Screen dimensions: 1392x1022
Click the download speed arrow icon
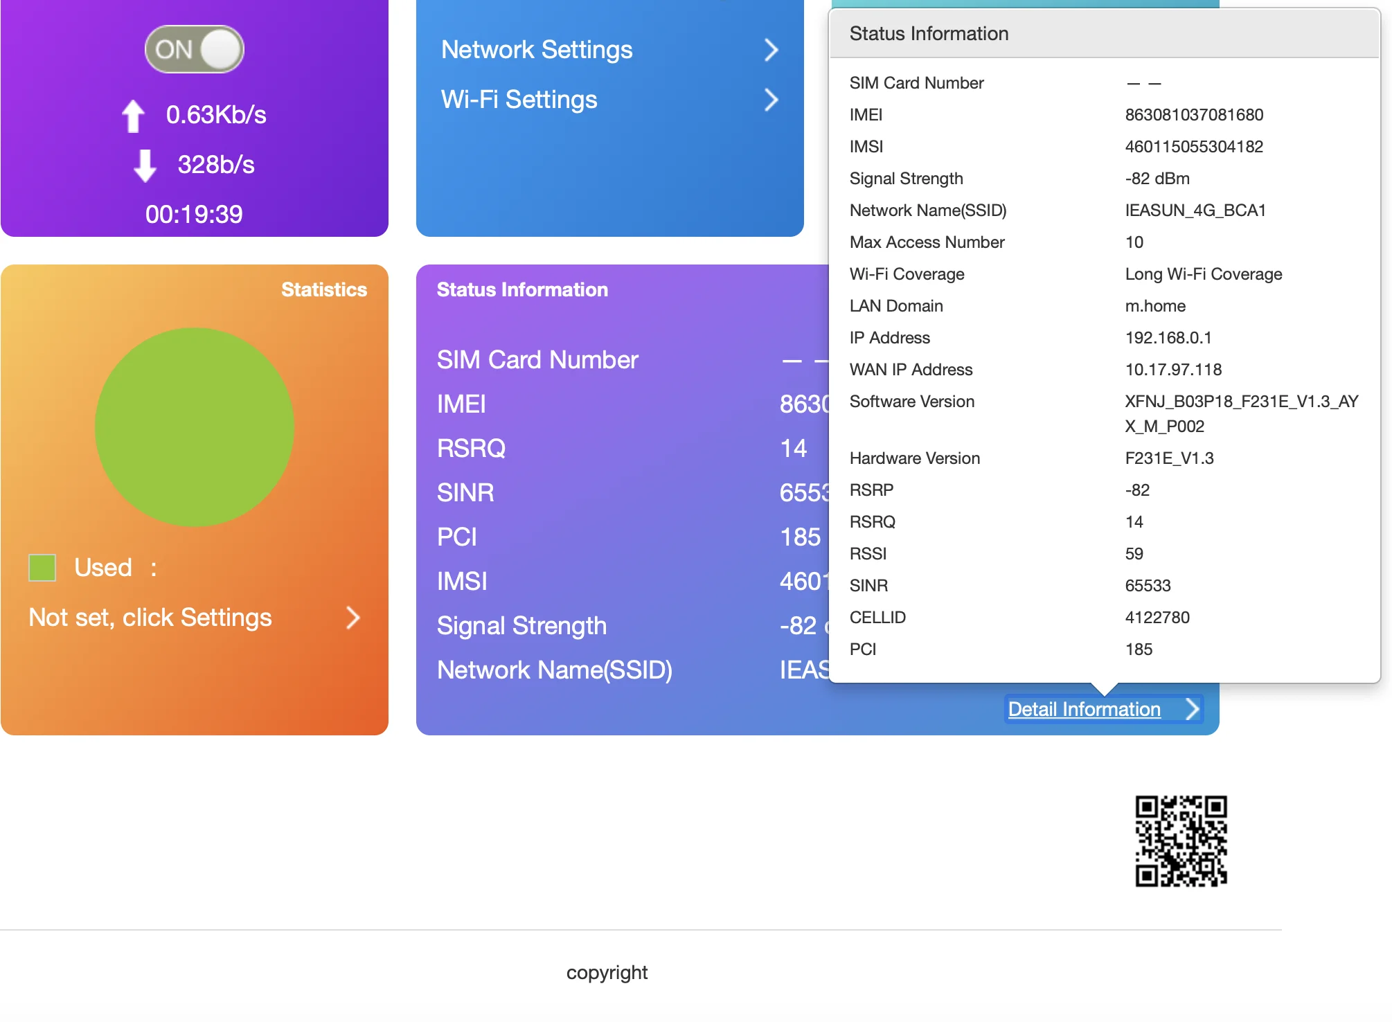click(x=145, y=165)
